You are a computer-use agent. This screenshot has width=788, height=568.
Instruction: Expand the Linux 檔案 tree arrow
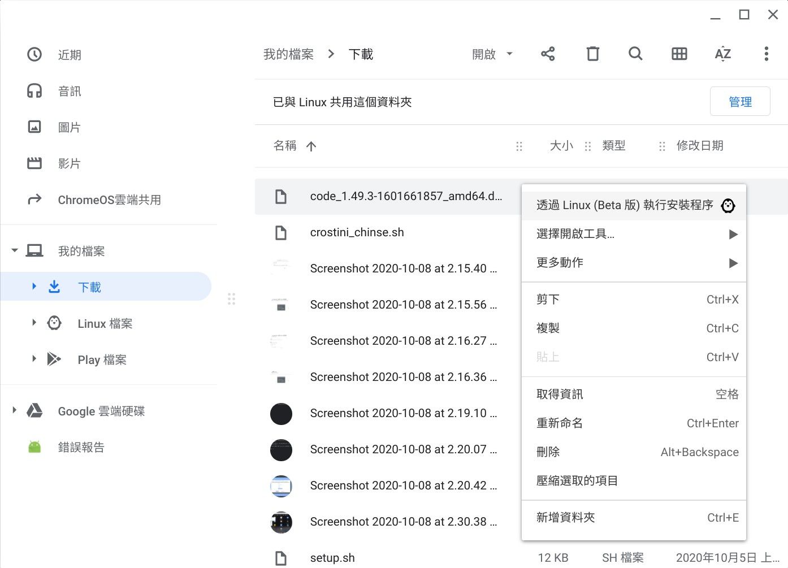point(34,323)
